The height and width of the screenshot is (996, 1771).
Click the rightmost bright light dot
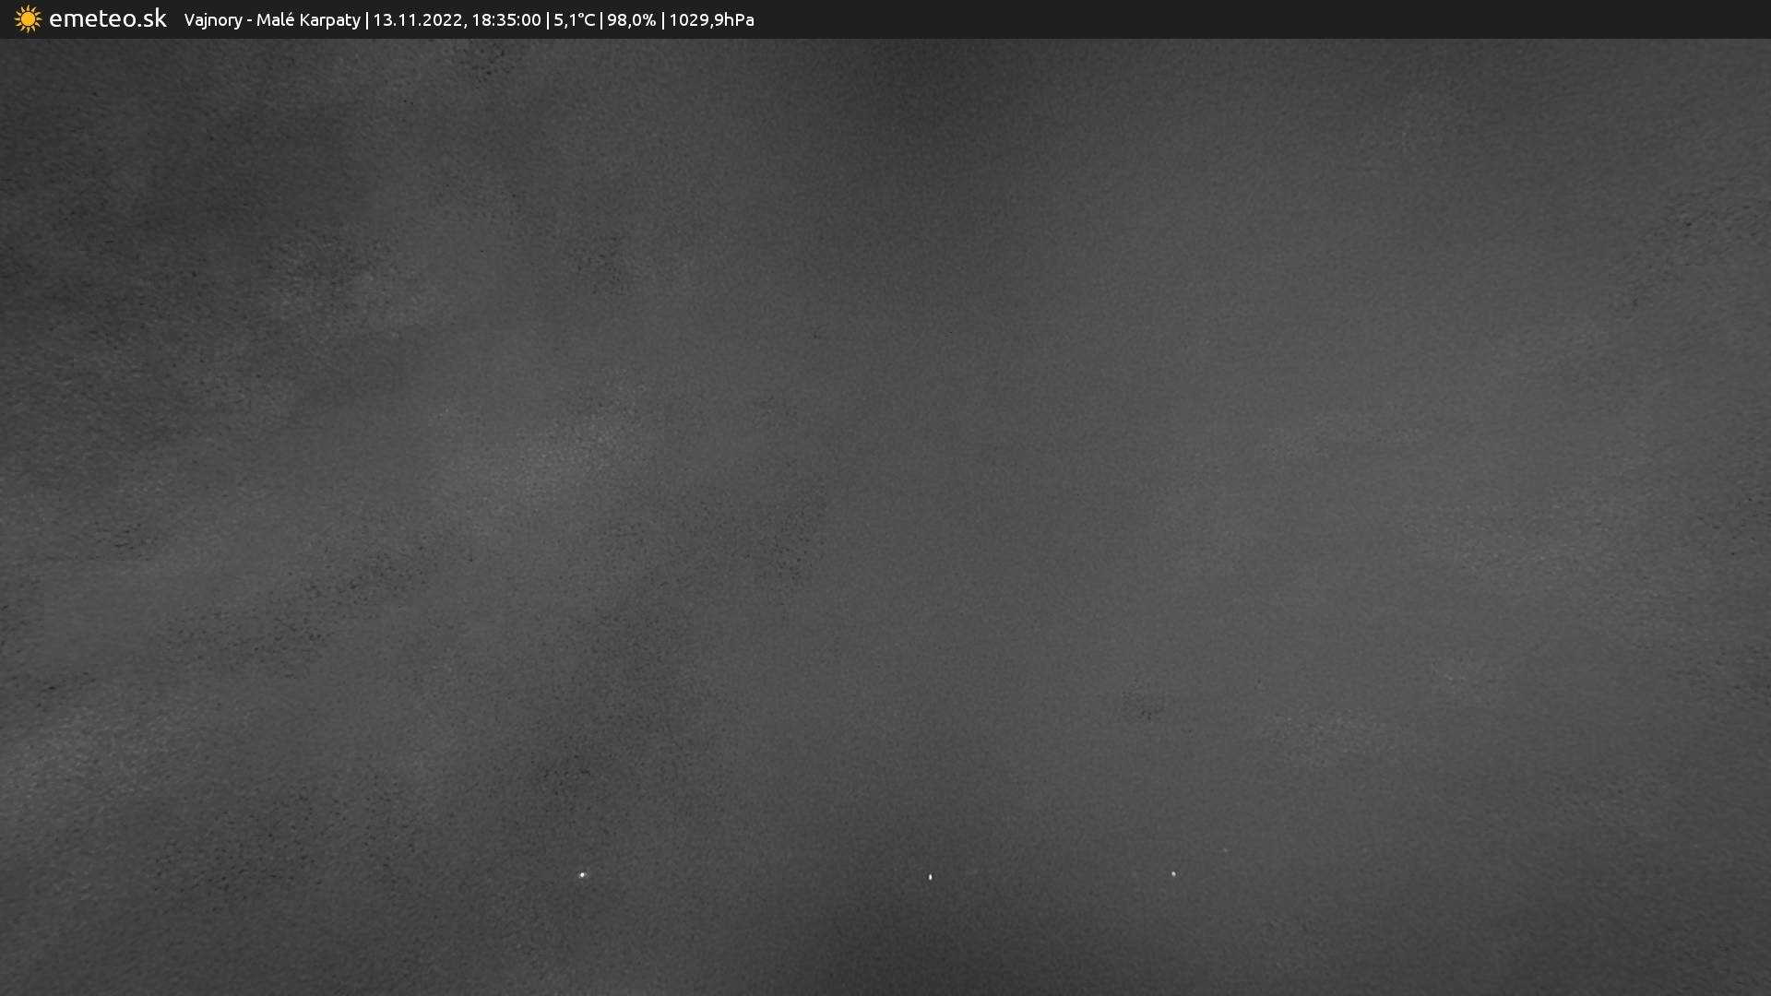pos(1173,873)
